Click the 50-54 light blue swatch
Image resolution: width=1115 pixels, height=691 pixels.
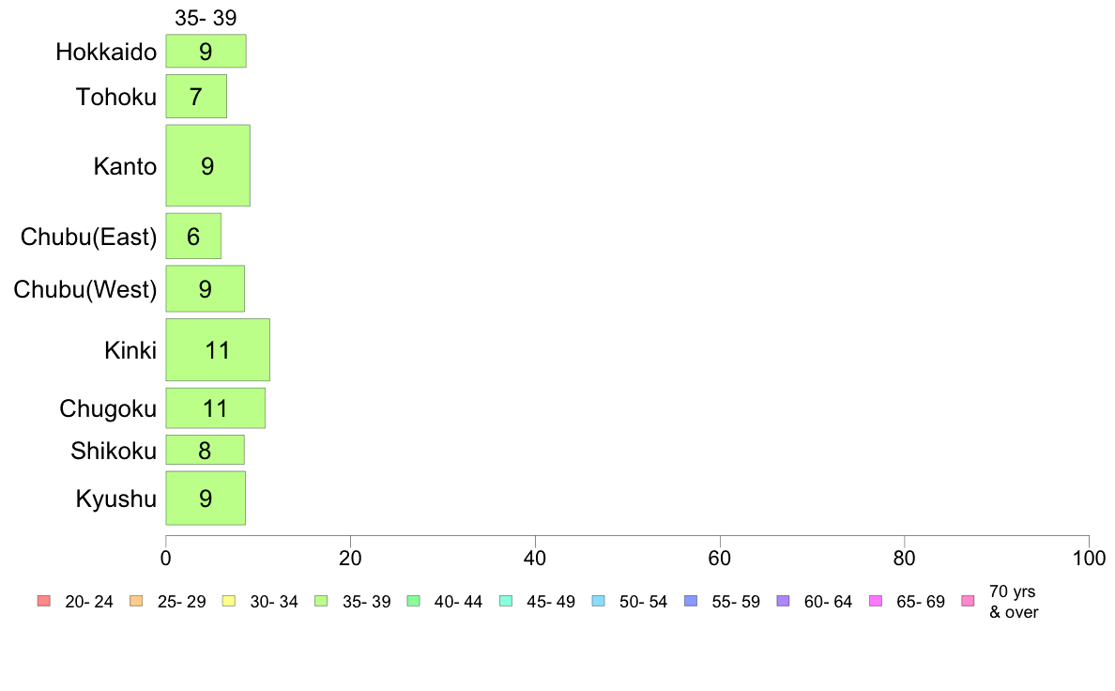click(x=598, y=602)
